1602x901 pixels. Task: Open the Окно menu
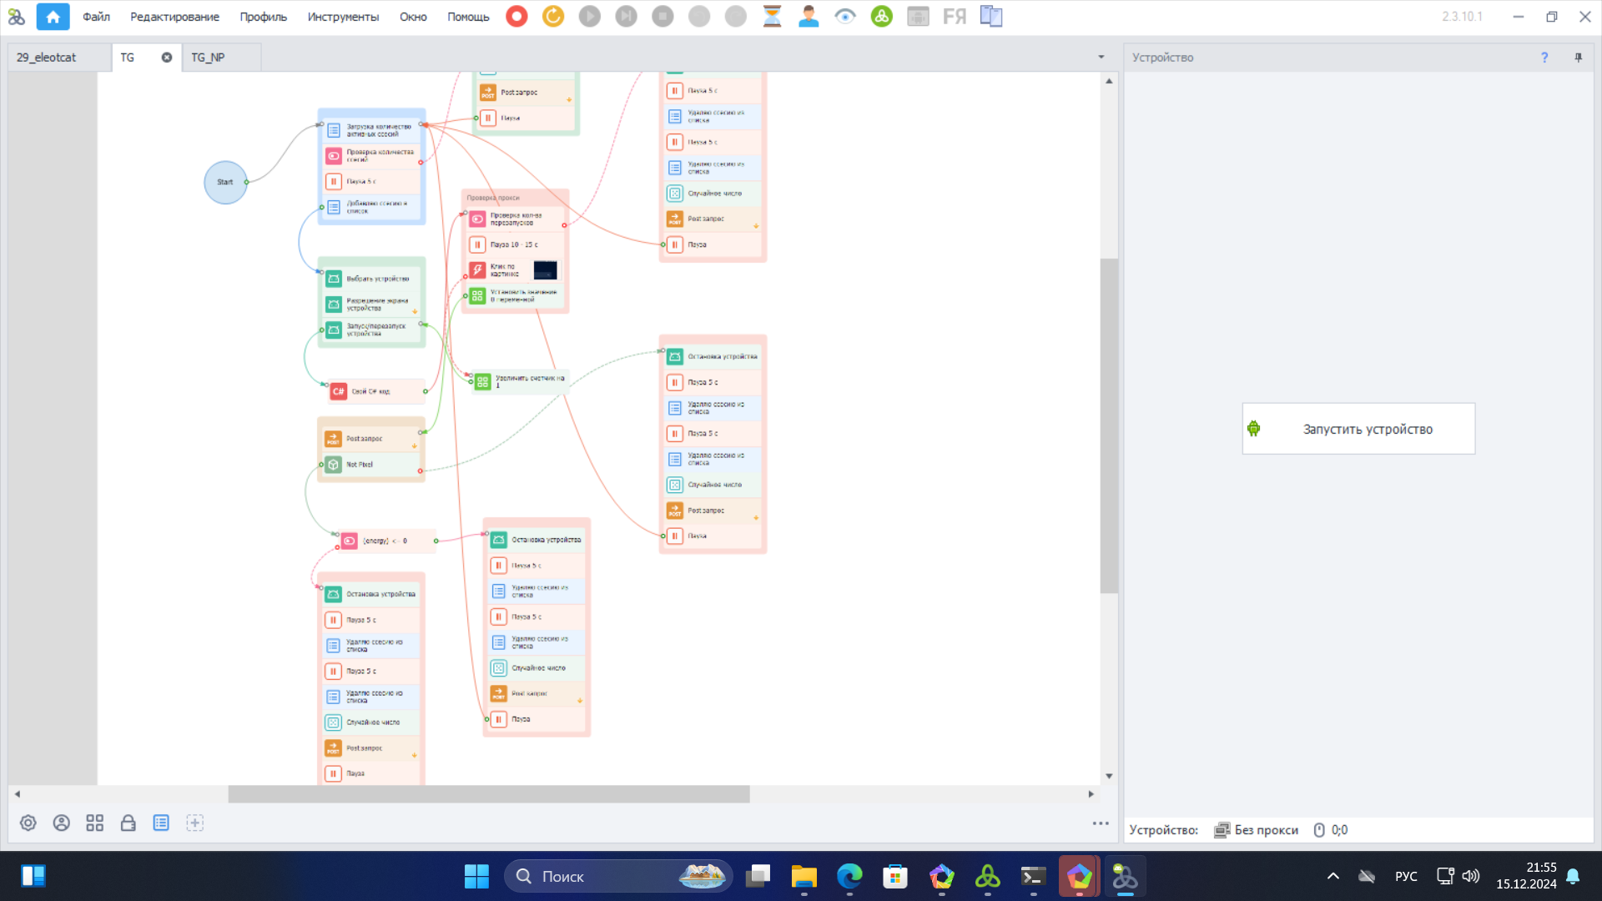pyautogui.click(x=413, y=17)
